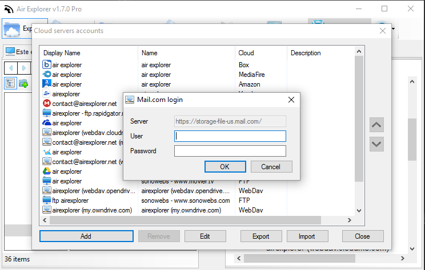Move selected account up with up arrow button
Screen dimensions: 425x270
click(x=376, y=125)
